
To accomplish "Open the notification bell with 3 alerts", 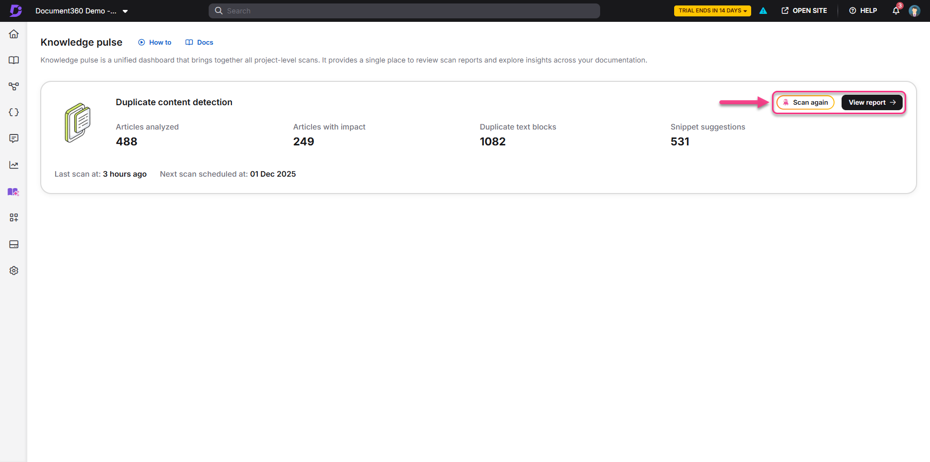I will [896, 10].
